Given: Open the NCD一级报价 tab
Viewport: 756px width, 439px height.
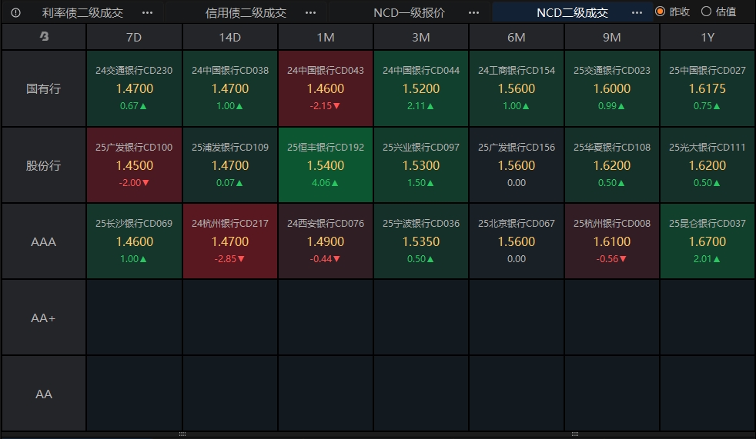Looking at the screenshot, I should click(409, 12).
